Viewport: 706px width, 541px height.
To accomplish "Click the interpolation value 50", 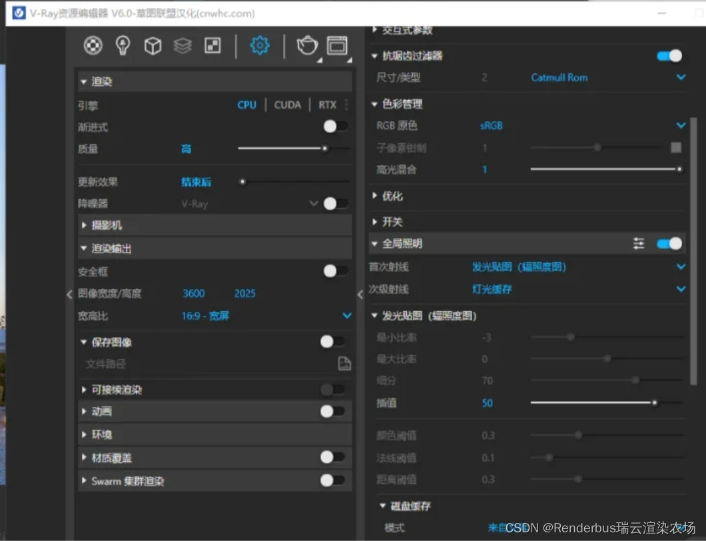I will 487,403.
